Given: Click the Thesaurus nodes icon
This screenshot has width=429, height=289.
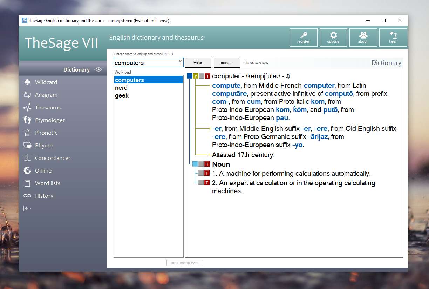Looking at the screenshot, I should tap(27, 107).
